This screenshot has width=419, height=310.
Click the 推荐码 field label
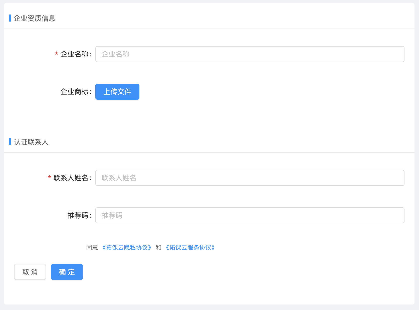coord(78,215)
